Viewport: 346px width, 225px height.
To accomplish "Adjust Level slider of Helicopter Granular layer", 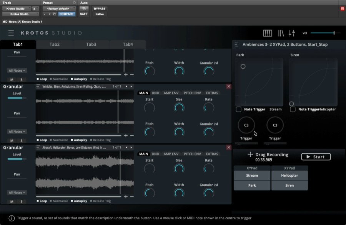I will tap(17, 159).
